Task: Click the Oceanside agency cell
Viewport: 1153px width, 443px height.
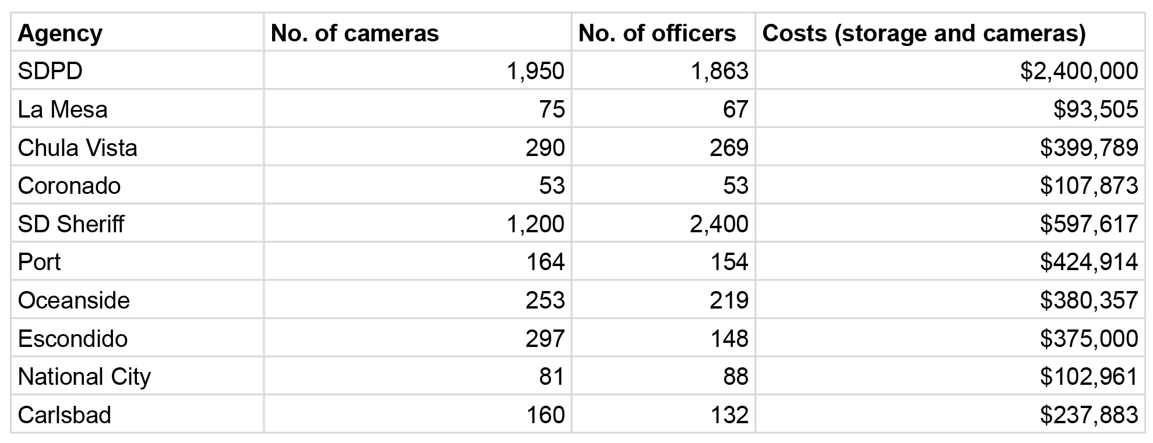Action: (137, 300)
